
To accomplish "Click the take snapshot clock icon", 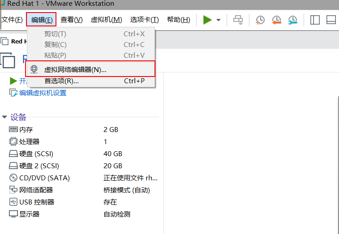I will tap(260, 20).
